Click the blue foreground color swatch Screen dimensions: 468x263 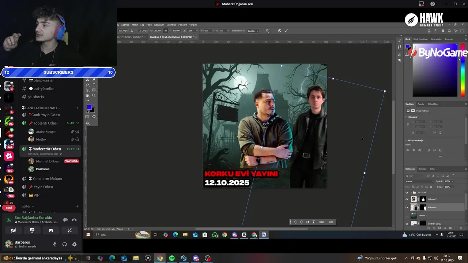pos(89,107)
